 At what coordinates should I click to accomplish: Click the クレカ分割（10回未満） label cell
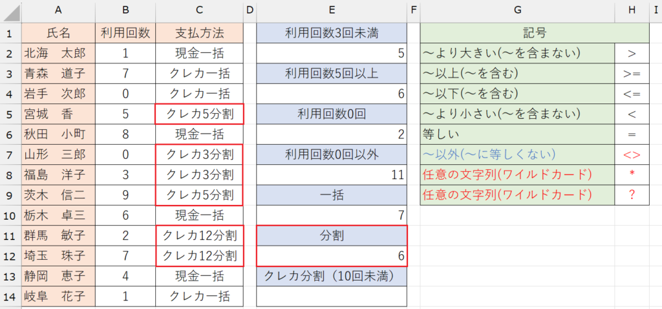pyautogui.click(x=332, y=276)
